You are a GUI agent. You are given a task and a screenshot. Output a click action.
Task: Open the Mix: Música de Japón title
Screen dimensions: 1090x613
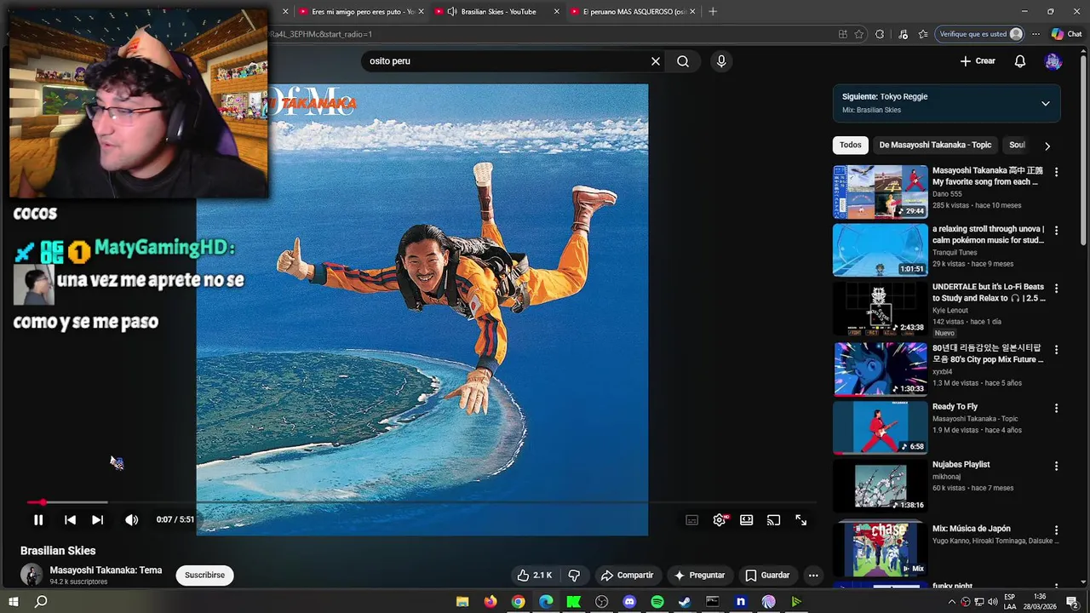click(x=971, y=529)
